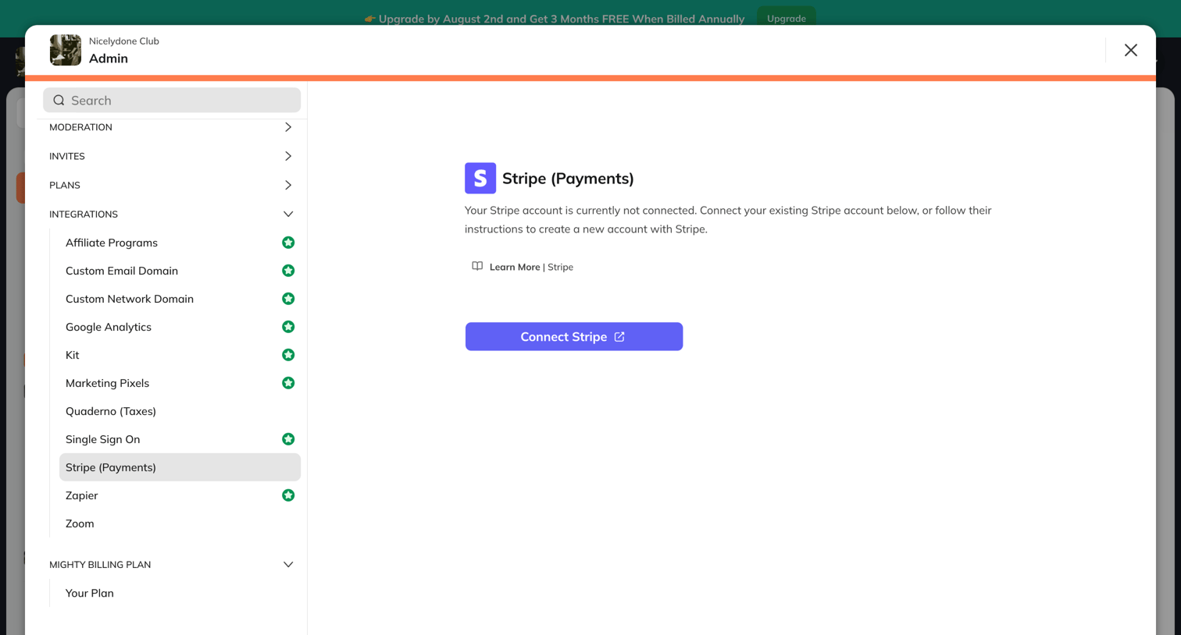This screenshot has height=635, width=1181.
Task: Click the Connect Stripe button
Action: tap(574, 336)
